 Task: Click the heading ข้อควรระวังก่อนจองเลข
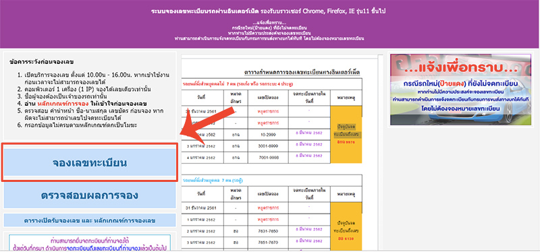(42, 62)
